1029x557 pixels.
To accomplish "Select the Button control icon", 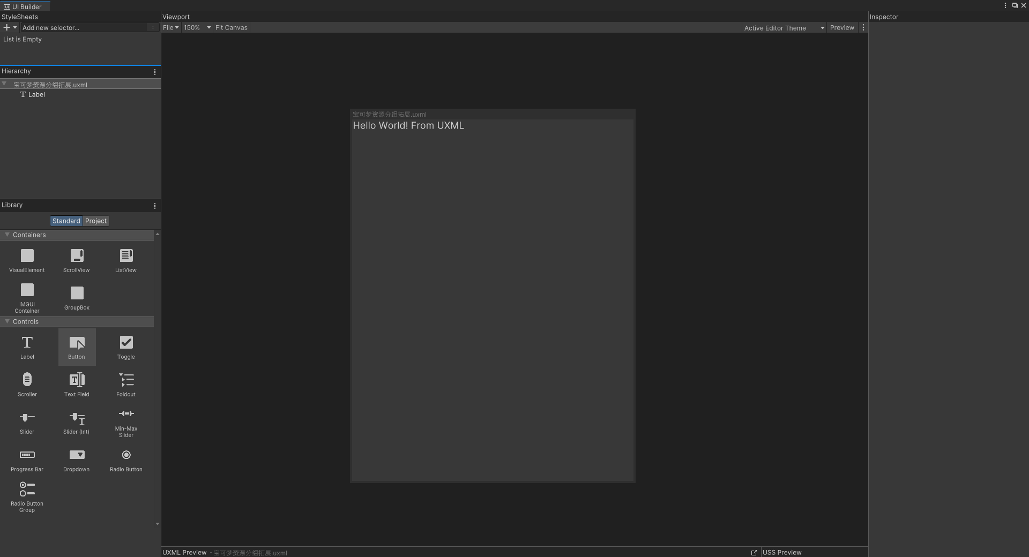I will coord(77,343).
